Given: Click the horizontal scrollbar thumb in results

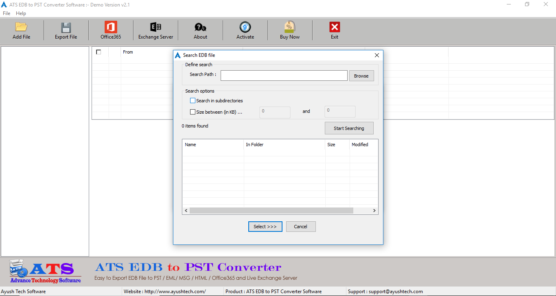Looking at the screenshot, I should [271, 210].
